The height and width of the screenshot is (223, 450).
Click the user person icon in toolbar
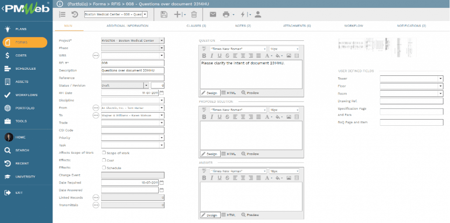click(x=258, y=14)
